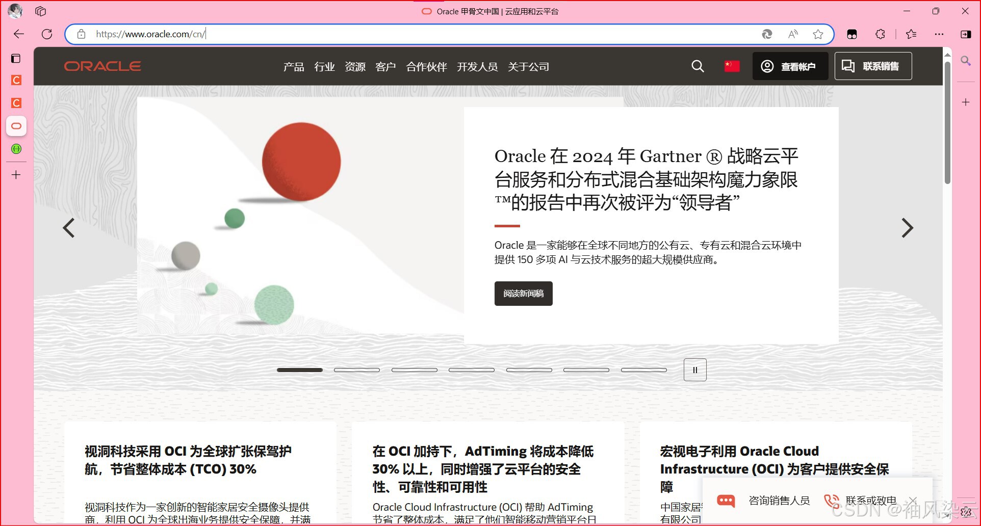This screenshot has width=981, height=526.
Task: Select the fourth carousel slide indicator
Action: (x=472, y=370)
